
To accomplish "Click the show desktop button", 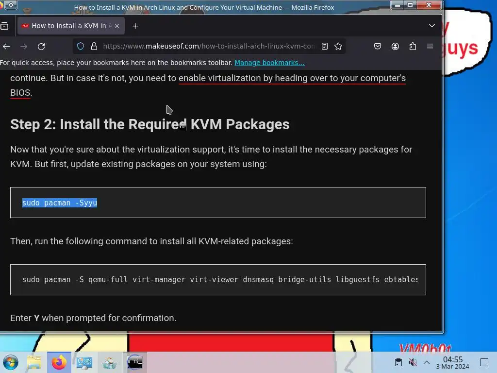I will click(x=484, y=362).
